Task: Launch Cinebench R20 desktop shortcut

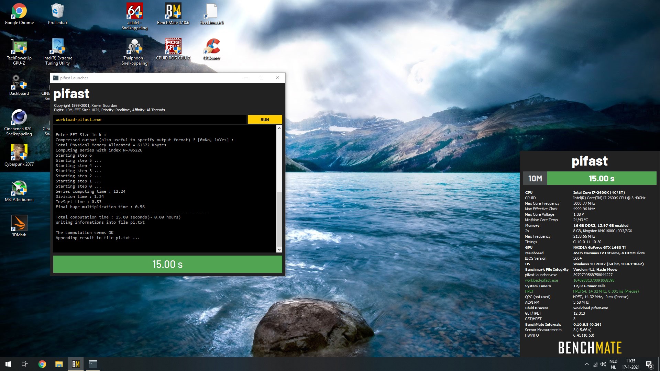Action: coord(19,123)
